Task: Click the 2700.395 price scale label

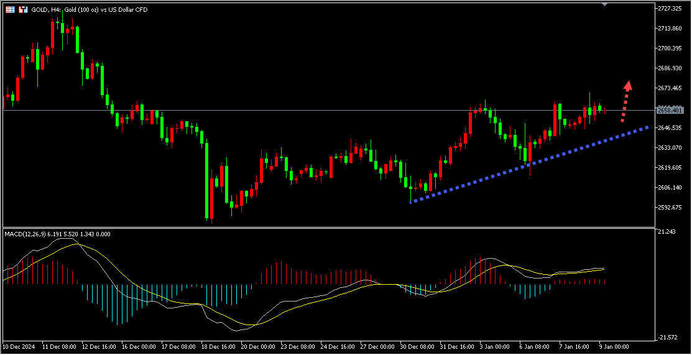Action: 671,48
